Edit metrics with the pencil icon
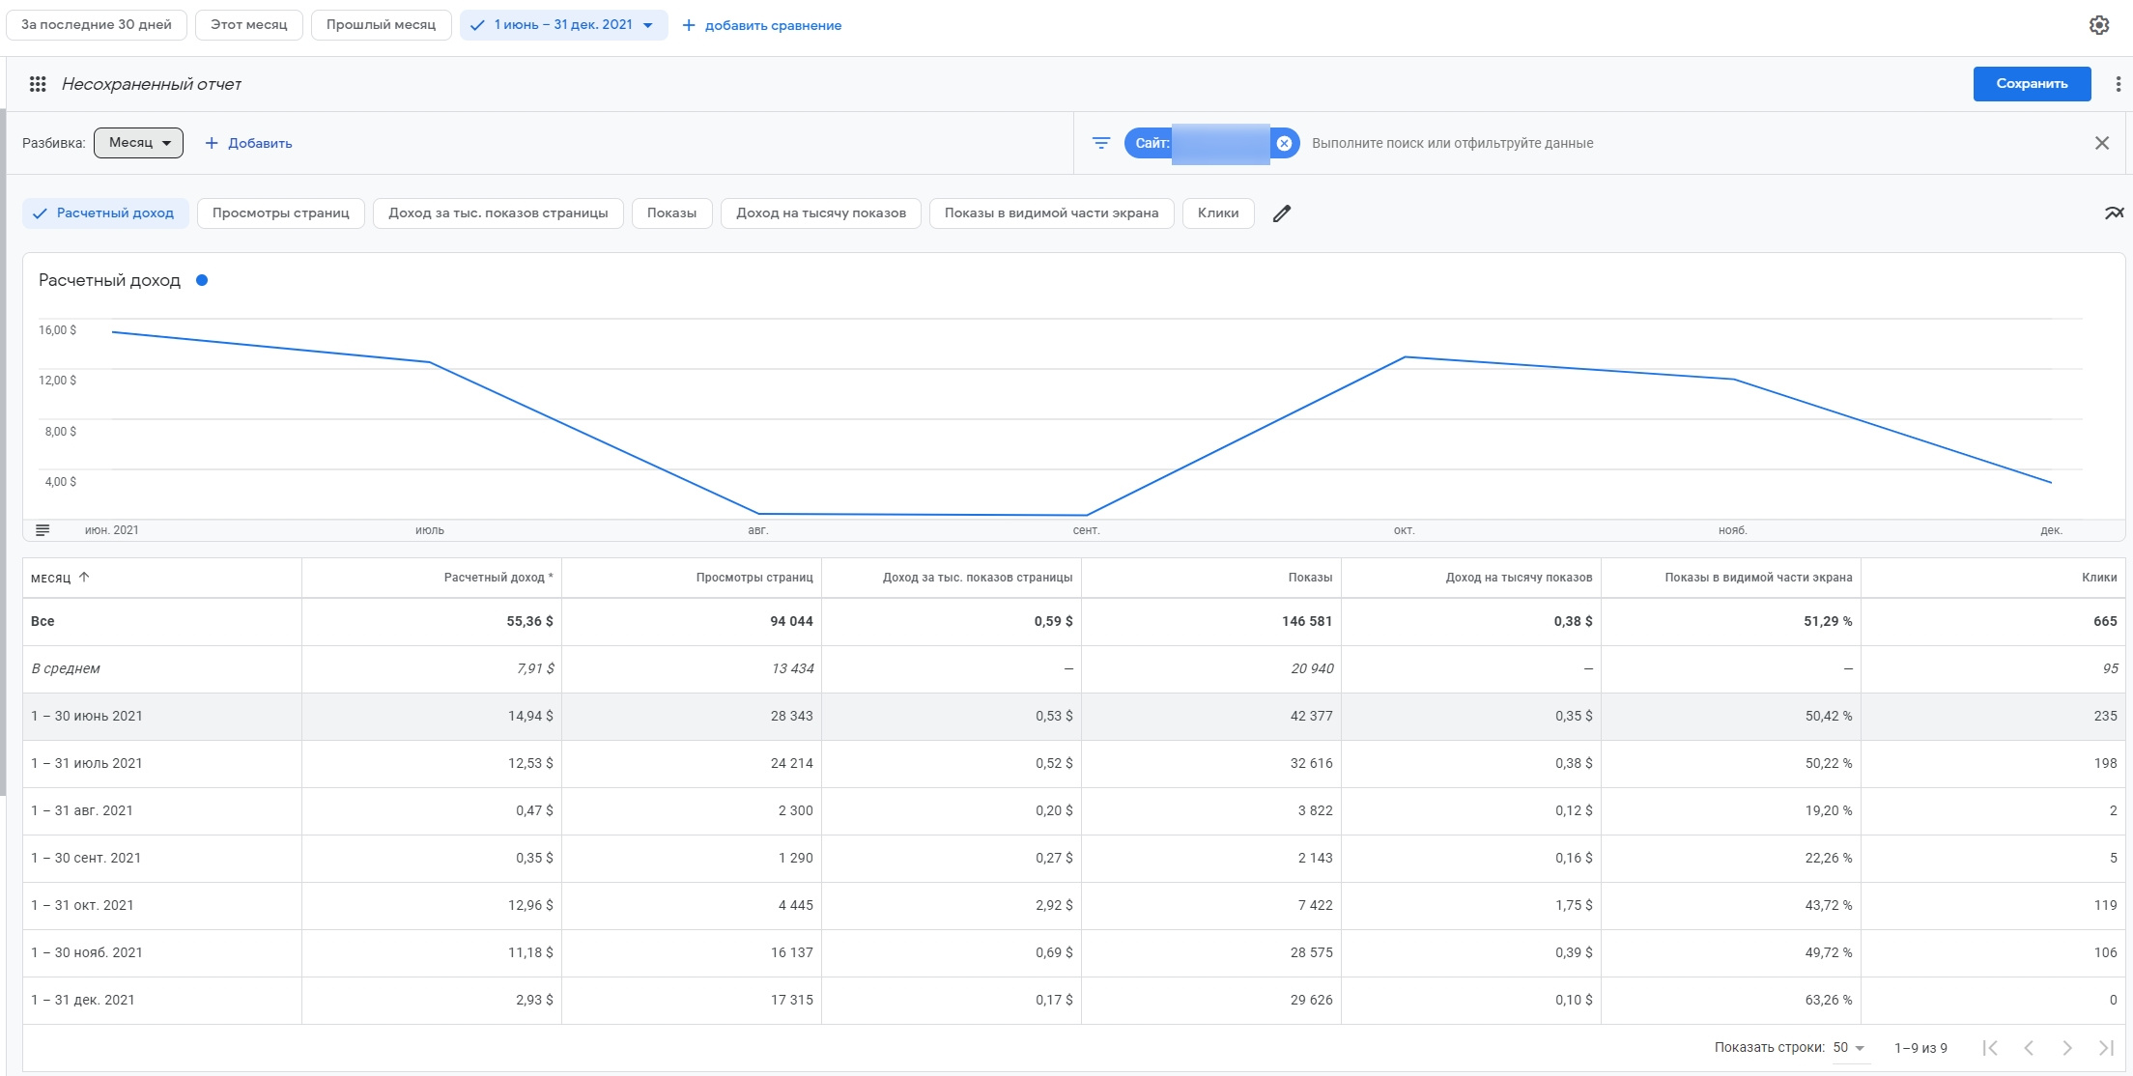Image resolution: width=2133 pixels, height=1076 pixels. 1281,213
